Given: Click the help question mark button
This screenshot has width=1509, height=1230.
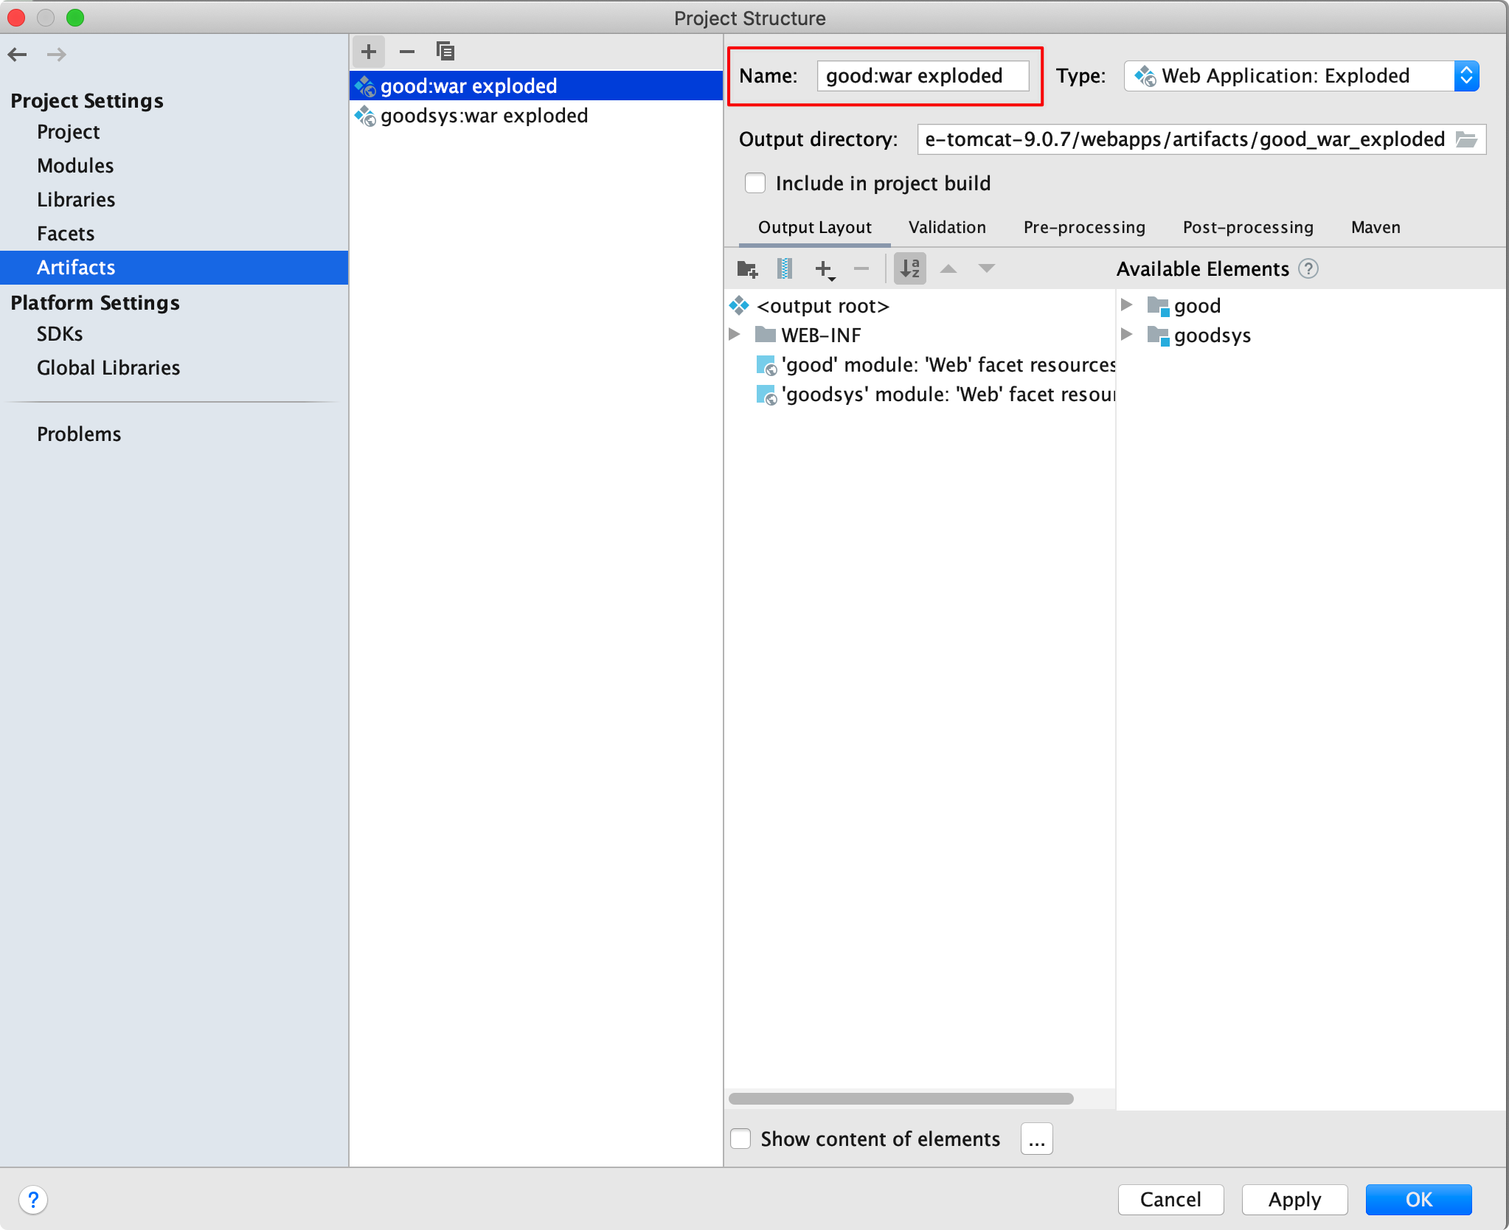Looking at the screenshot, I should [33, 1200].
